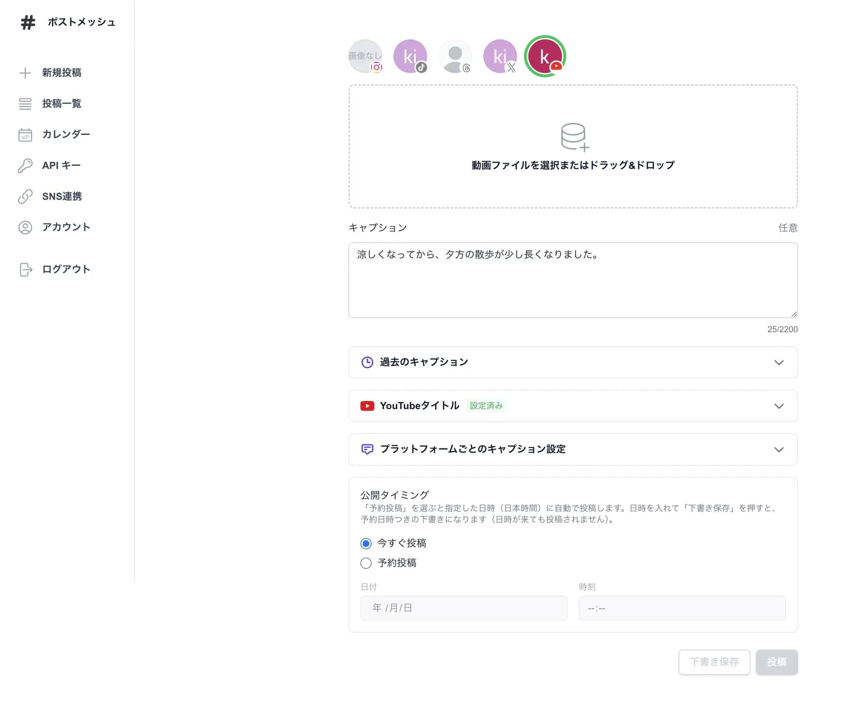Click the chain link icon for SNS連携
This screenshot has width=843, height=703.
coord(25,196)
